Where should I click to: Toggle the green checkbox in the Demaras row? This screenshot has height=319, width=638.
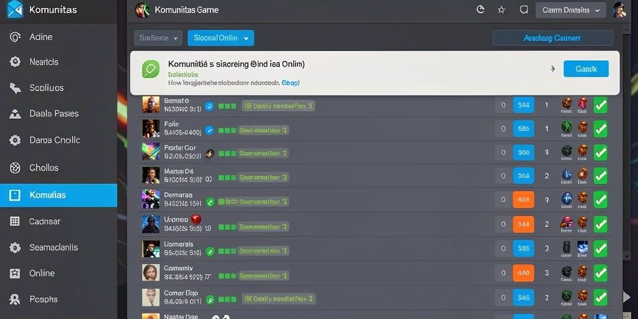point(600,200)
